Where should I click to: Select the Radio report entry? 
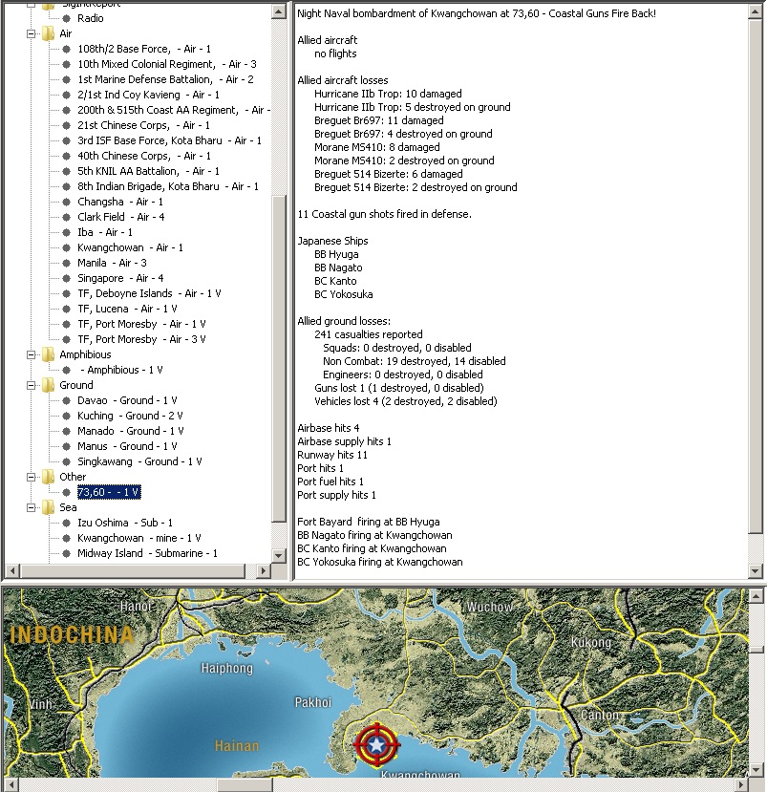tap(91, 18)
